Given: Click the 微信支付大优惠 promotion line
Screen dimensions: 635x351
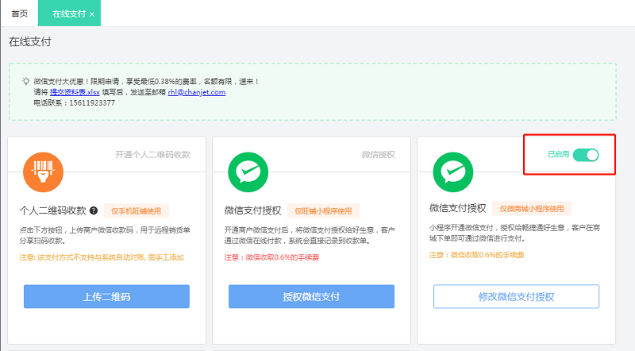Looking at the screenshot, I should [146, 82].
